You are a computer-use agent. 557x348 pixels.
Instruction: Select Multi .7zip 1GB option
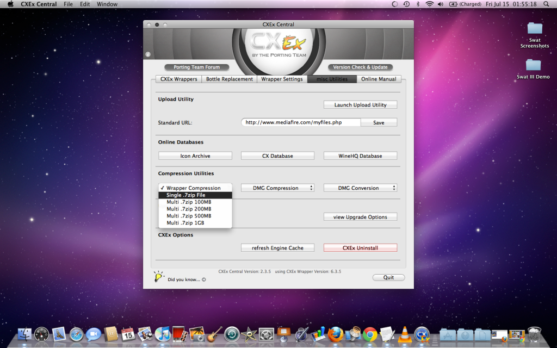195,222
